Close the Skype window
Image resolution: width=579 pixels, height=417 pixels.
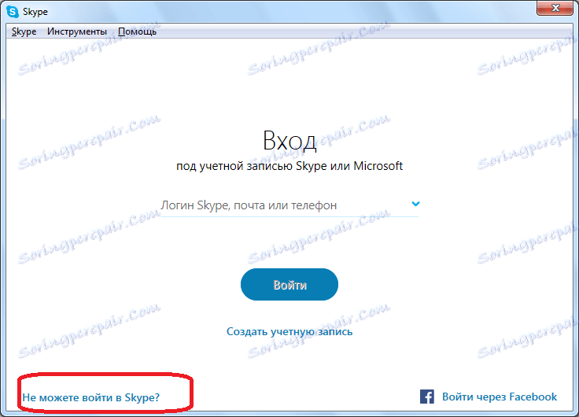[x=555, y=8]
